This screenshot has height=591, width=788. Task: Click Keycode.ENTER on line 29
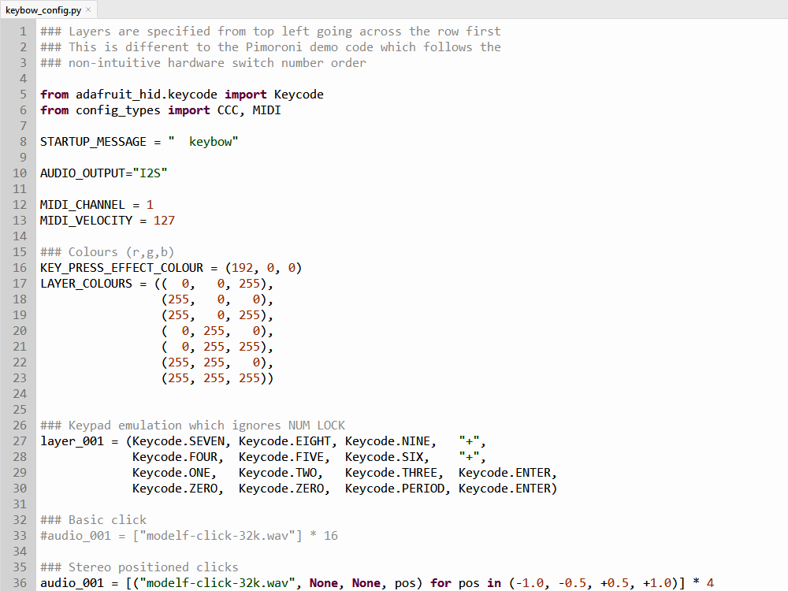pyautogui.click(x=504, y=473)
